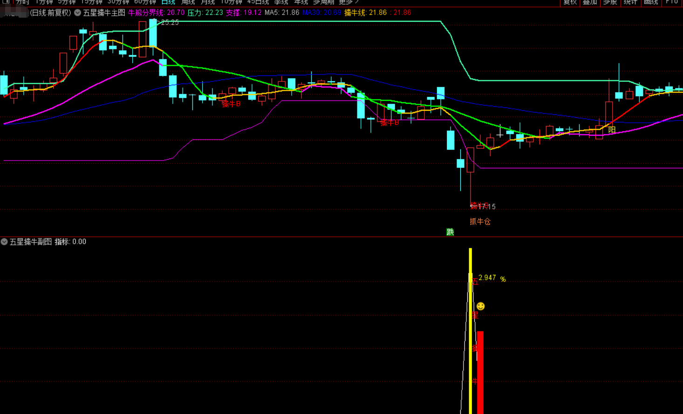
Task: Click the 五星擒牛副图 indicator name
Action: 31,242
